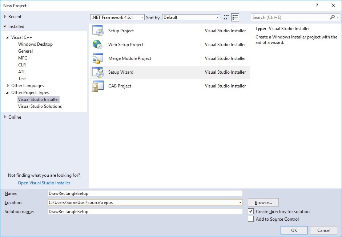This screenshot has height=237, width=342.
Task: Select Visual Studio Solutions in tree
Action: (x=40, y=106)
